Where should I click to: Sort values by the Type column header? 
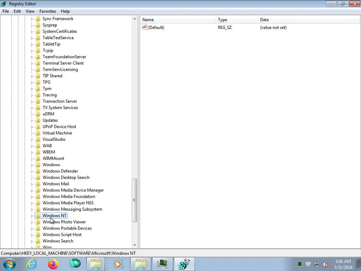click(237, 20)
